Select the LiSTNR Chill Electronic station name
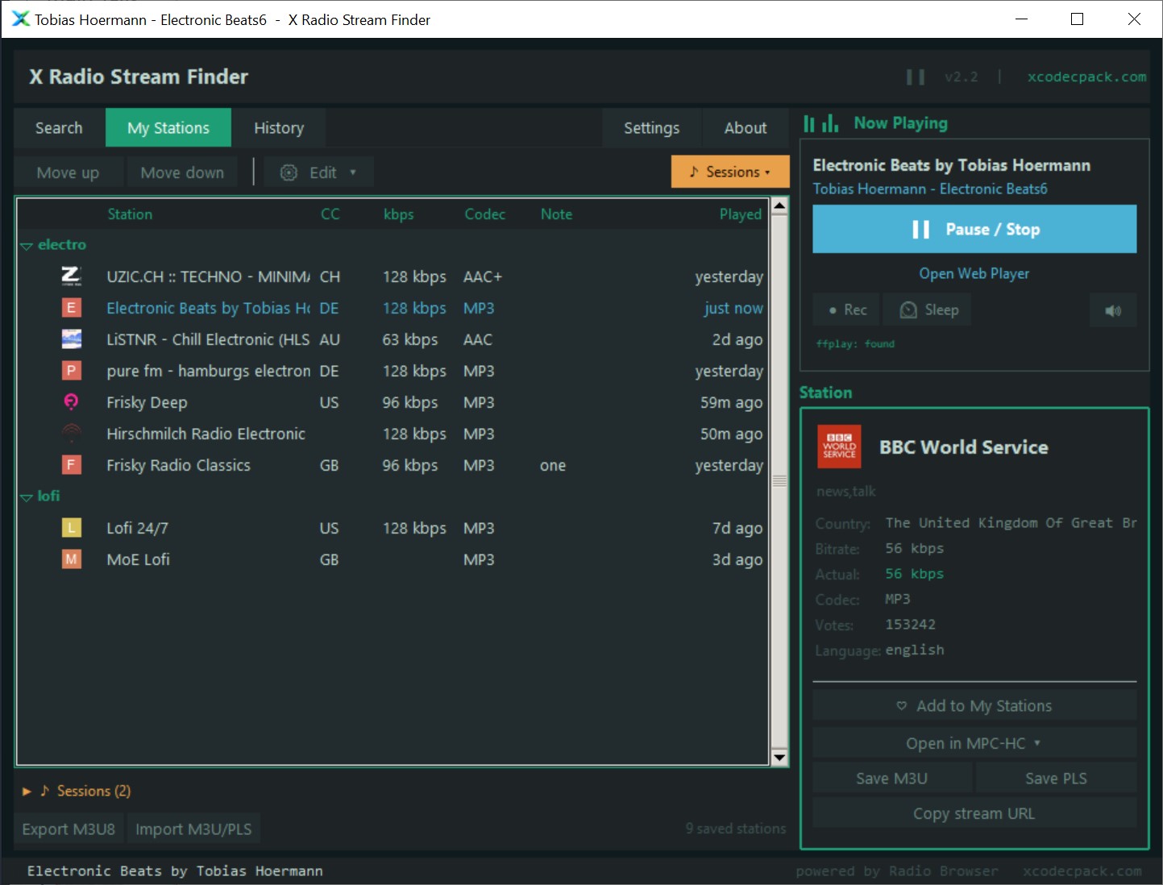Viewport: 1163px width, 885px height. [x=209, y=339]
